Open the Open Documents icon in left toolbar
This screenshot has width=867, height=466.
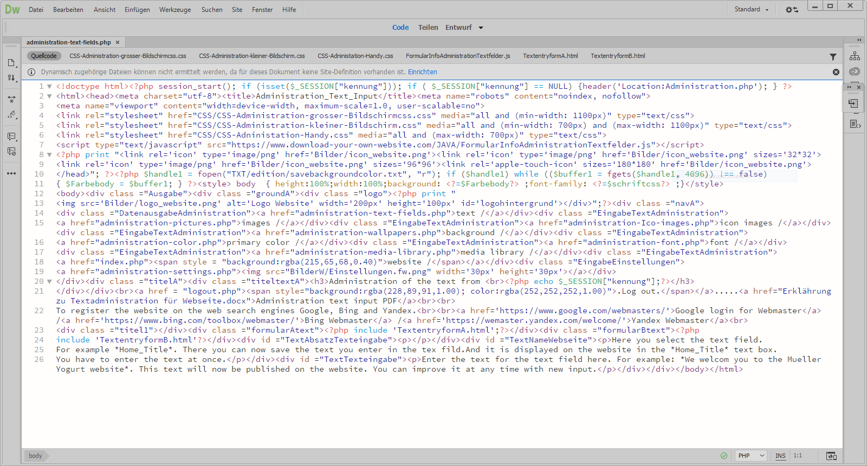coord(11,63)
